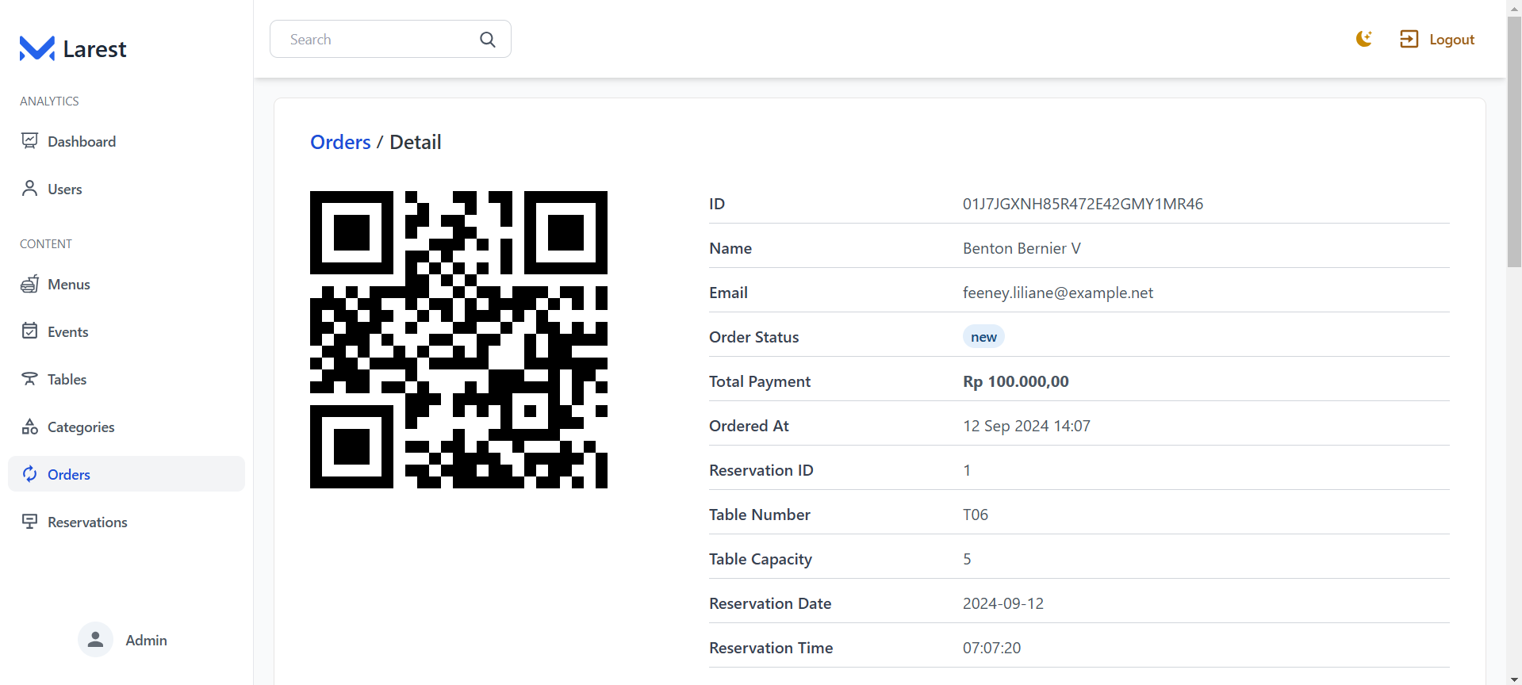
Task: Click the Orders breadcrumb link
Action: pyautogui.click(x=340, y=142)
